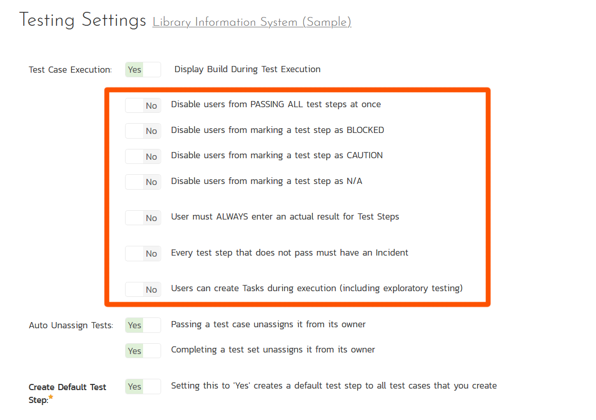Viewport: 596px width, 420px height.
Task: Click the 'Display Build During Test Execution' description text
Action: (x=247, y=69)
